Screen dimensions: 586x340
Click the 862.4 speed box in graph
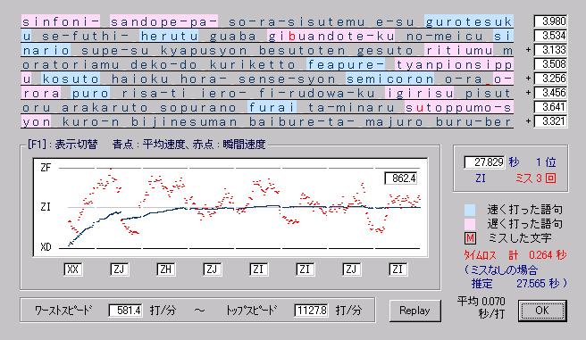point(400,178)
